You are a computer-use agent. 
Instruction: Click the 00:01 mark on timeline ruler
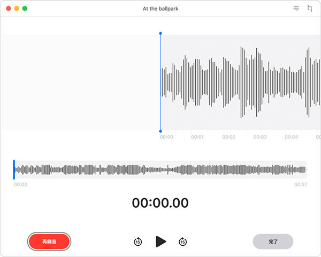coord(197,137)
